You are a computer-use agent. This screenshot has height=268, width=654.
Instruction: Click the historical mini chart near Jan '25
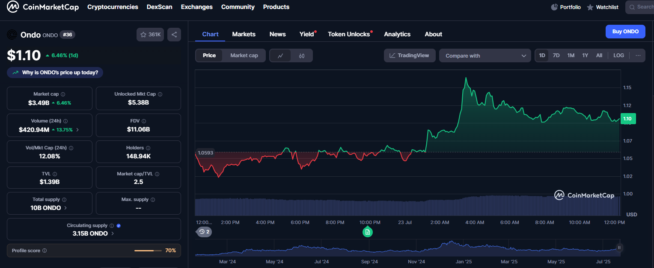point(463,249)
